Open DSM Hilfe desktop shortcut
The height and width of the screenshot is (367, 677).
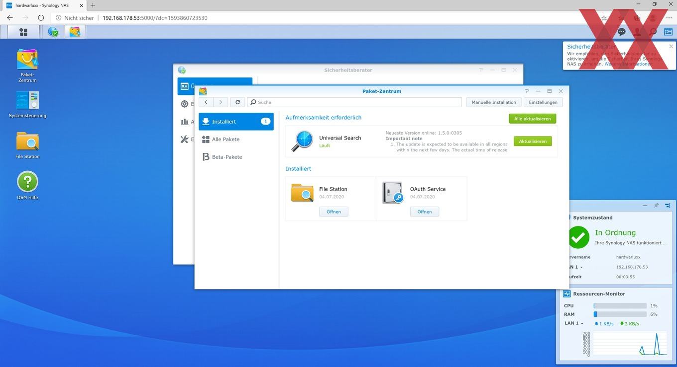pos(27,185)
